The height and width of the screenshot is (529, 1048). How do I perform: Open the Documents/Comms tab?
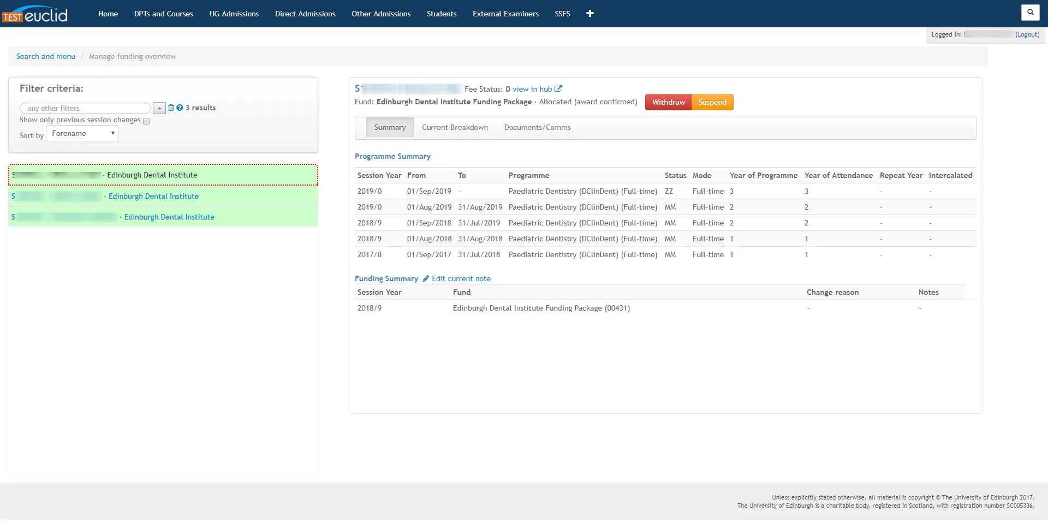(537, 128)
